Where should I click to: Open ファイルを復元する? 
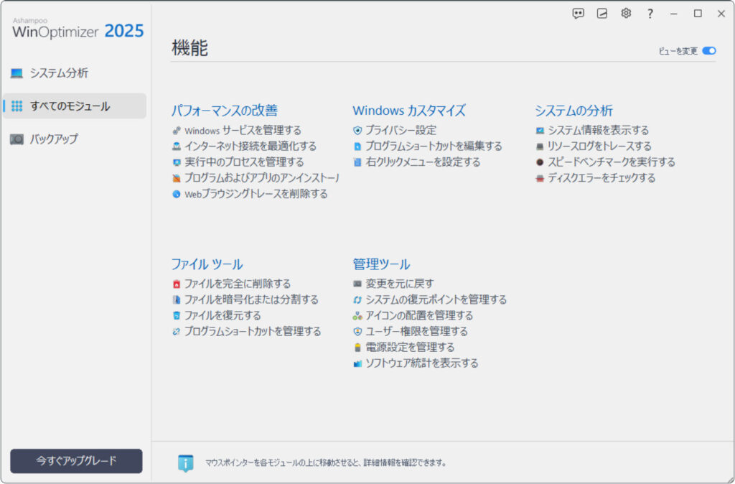[223, 316]
